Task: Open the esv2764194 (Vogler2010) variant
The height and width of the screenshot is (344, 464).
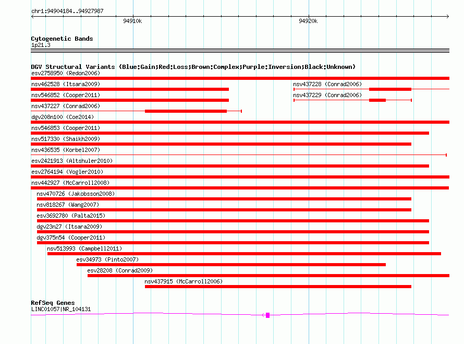Action: [x=240, y=177]
